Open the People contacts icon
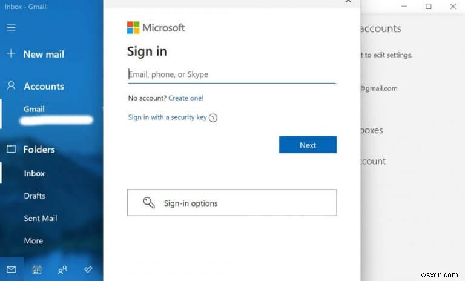 62,269
